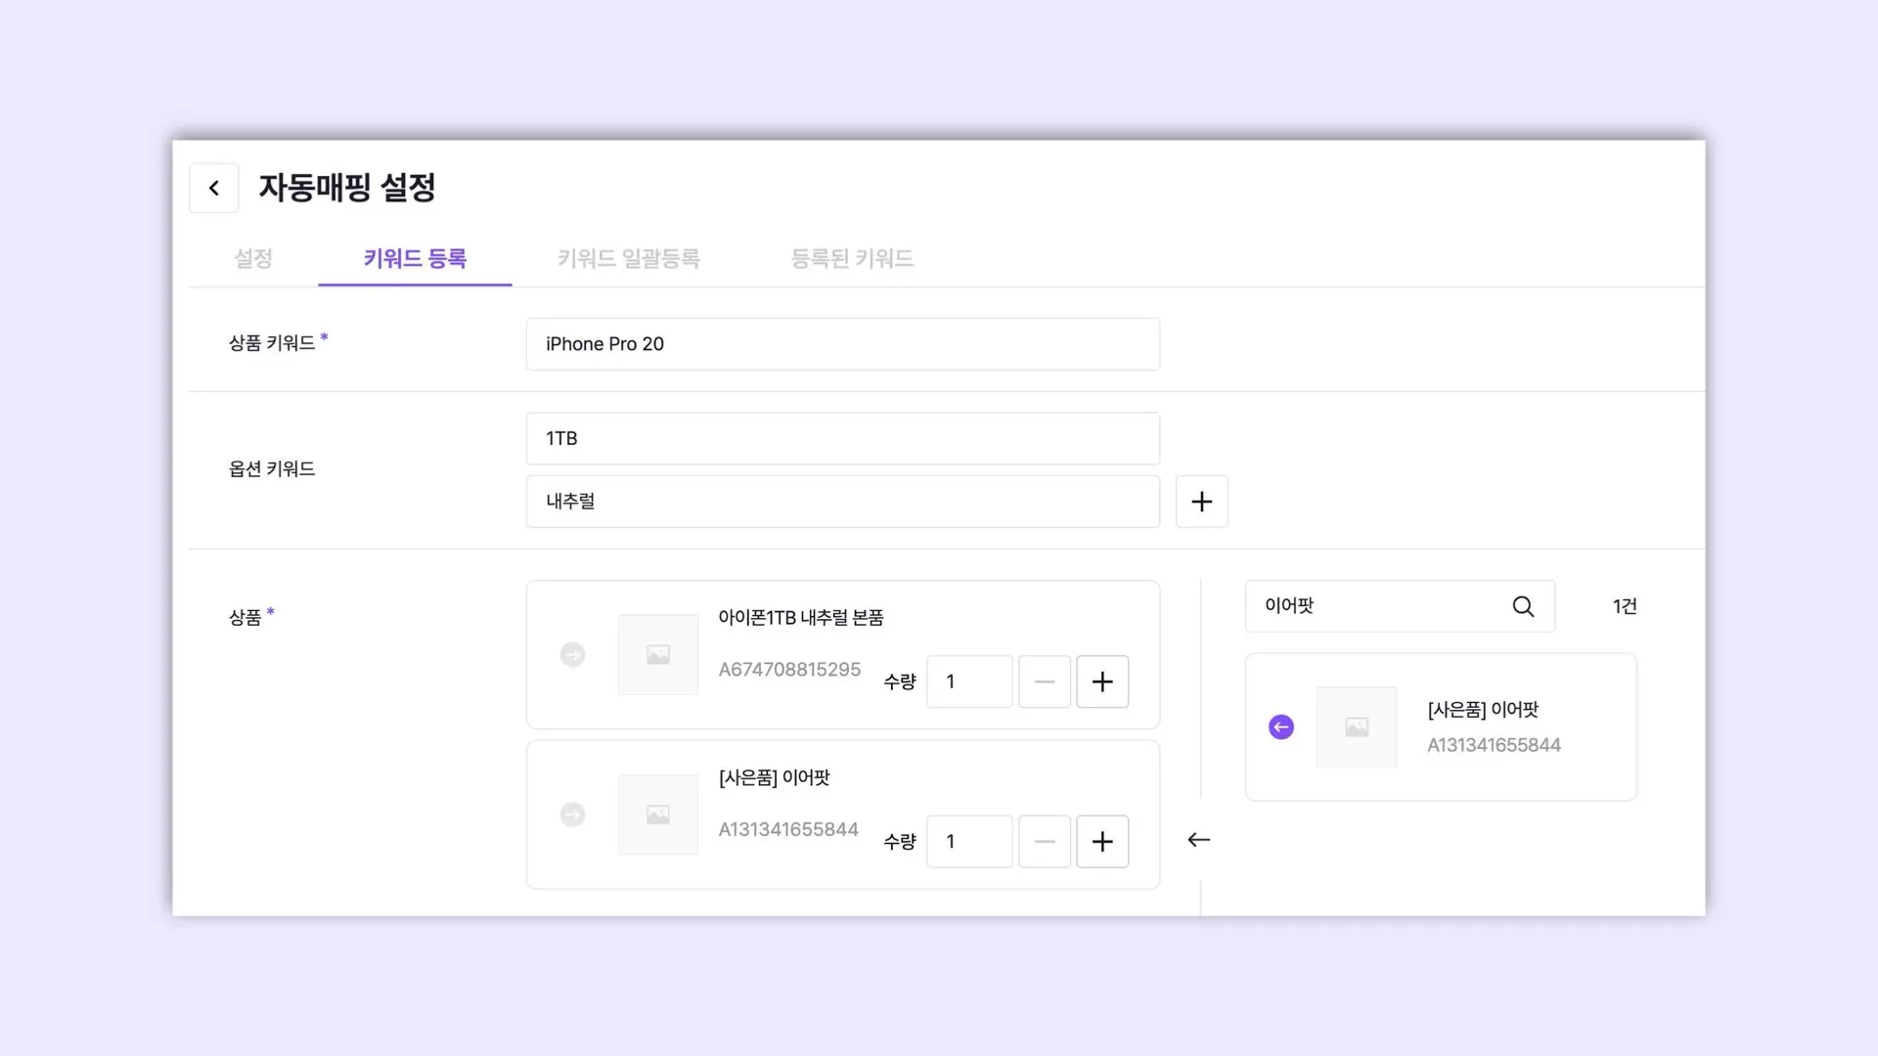Switch to the 설정 tab
1878x1056 pixels.
(252, 259)
